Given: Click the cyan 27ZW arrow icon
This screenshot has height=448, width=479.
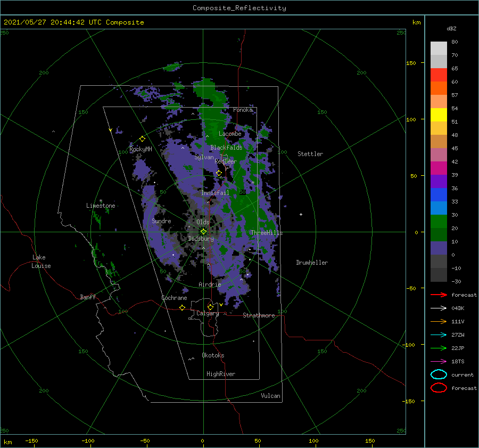Looking at the screenshot, I should 439,335.
